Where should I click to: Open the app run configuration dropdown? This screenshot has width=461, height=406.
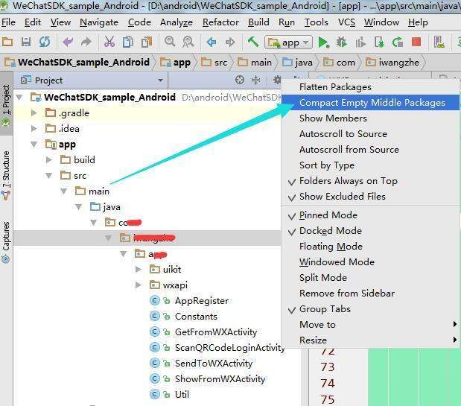(288, 42)
